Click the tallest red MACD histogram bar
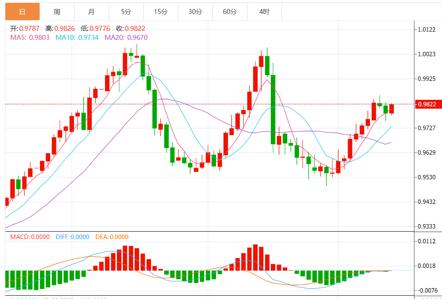 (x=256, y=258)
